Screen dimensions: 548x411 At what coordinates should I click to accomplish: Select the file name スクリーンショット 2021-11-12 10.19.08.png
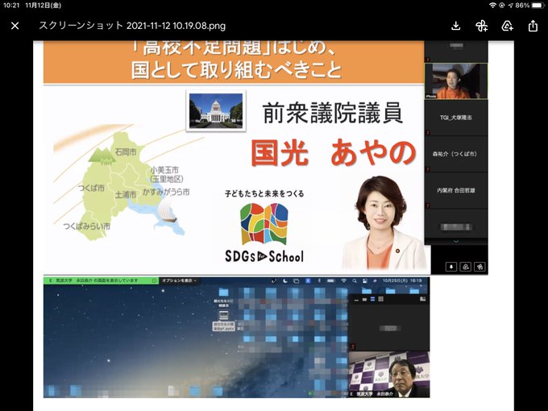pos(132,26)
